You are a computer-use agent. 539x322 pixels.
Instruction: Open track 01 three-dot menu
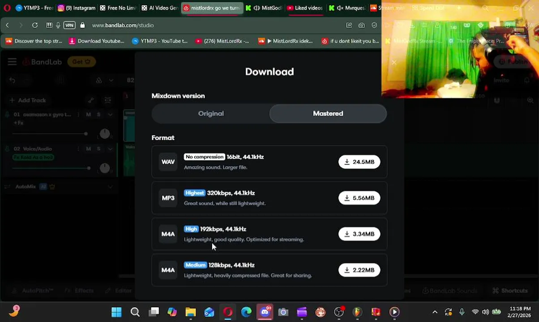78,114
